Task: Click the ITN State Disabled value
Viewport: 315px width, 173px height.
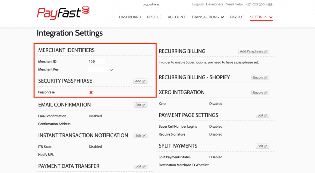Action: click(x=95, y=147)
